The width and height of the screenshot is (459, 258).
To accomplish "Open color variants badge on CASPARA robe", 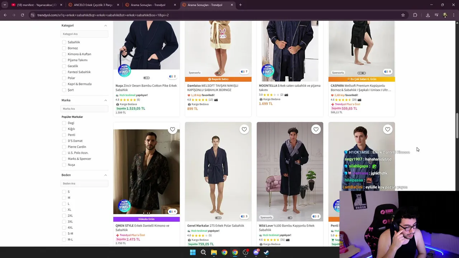I will [388, 71].
